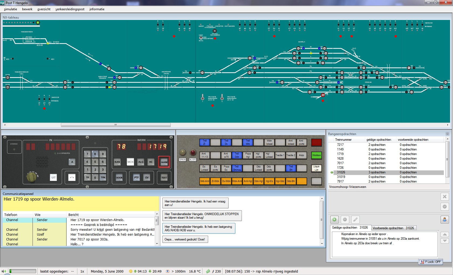This screenshot has width=453, height=275.
Task: Click the DOOR button
Action: [x=119, y=177]
